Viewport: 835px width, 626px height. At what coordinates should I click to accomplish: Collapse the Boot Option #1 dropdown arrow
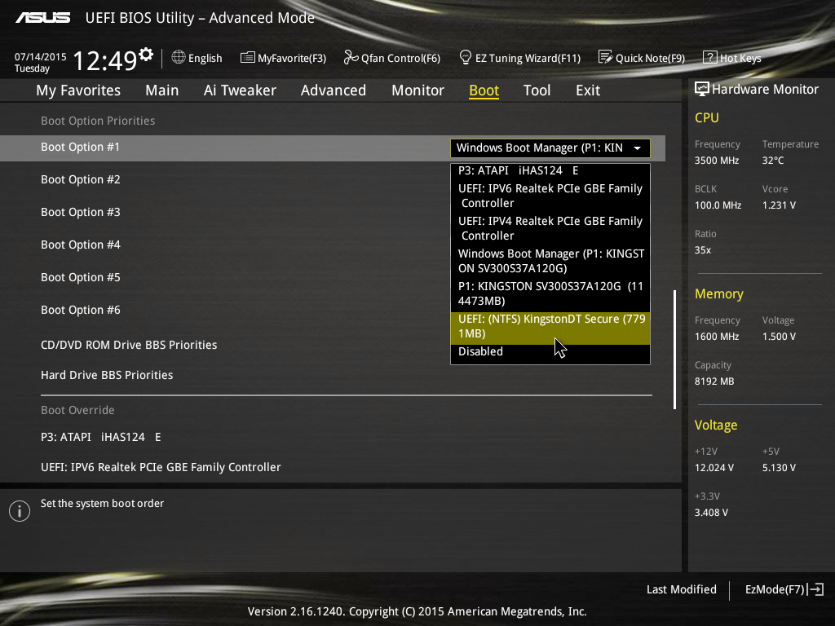point(638,148)
